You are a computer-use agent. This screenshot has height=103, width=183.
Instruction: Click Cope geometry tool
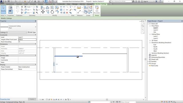click(27, 7)
